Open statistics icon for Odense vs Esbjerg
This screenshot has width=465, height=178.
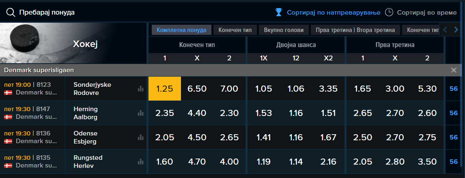coord(140,137)
